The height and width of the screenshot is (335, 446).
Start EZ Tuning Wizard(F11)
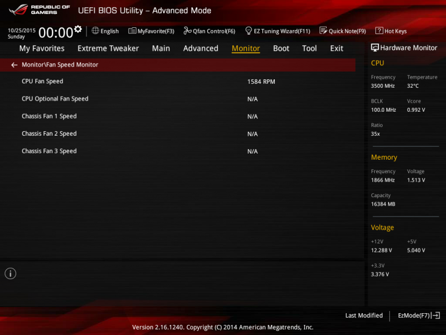[x=282, y=31]
